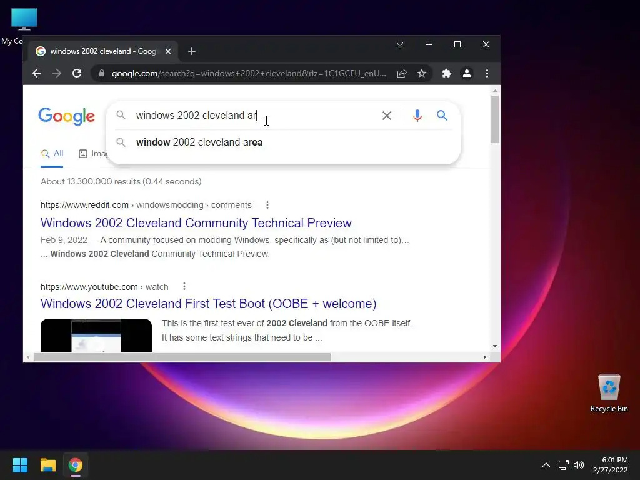Click the reddit.com result URL breadcrumb
Viewport: 640px width, 480px height.
point(146,205)
